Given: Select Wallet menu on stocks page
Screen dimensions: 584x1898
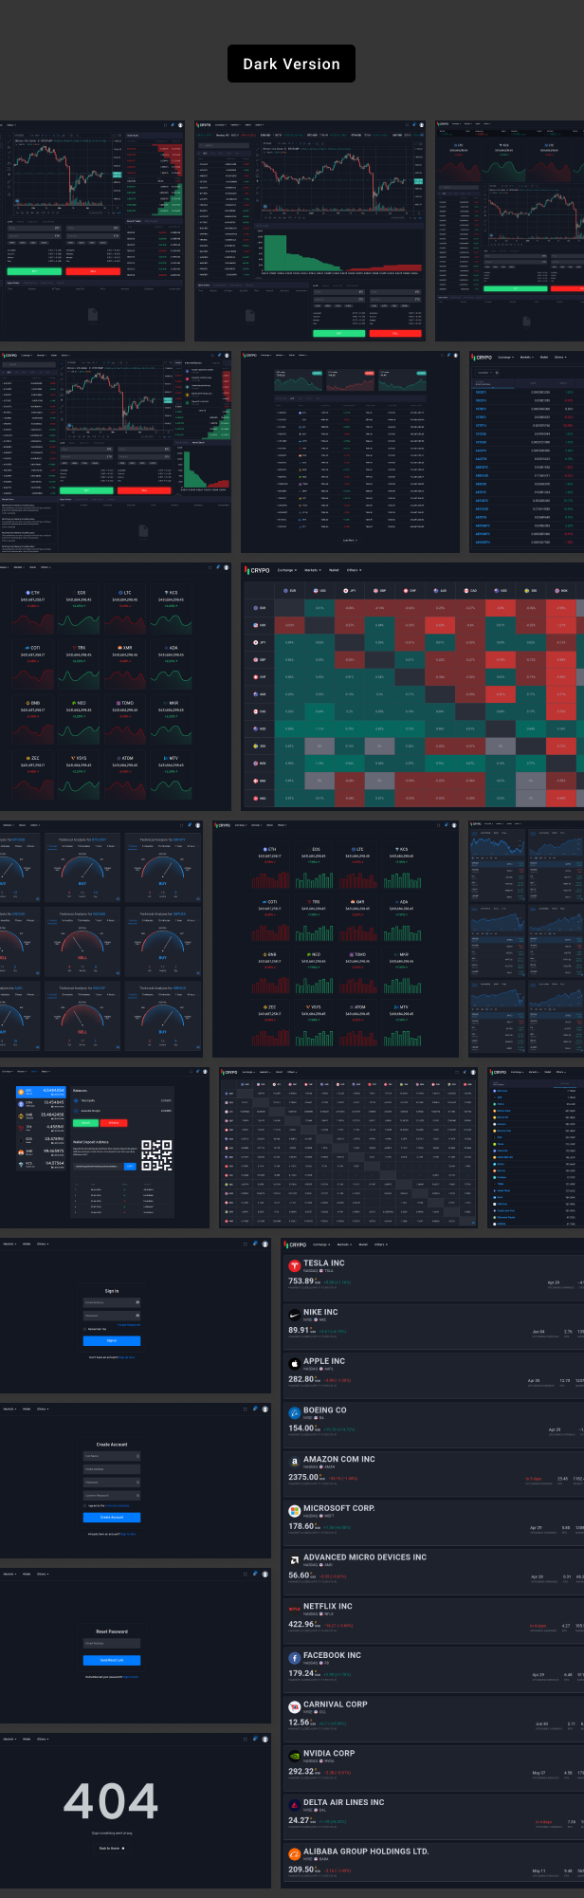Looking at the screenshot, I should pyautogui.click(x=363, y=1244).
